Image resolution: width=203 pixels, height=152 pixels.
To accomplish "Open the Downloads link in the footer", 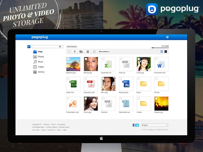I will point(61,124).
